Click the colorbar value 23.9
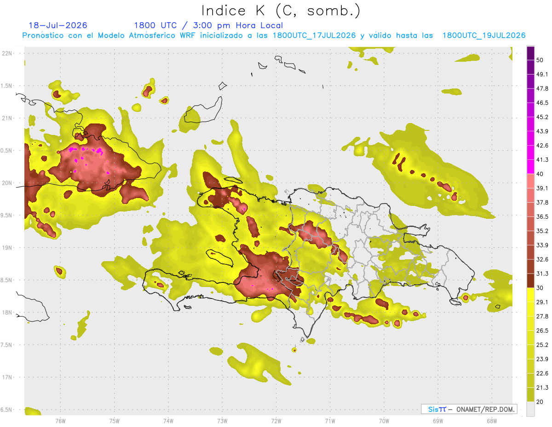This screenshot has width=552, height=427. [x=542, y=359]
